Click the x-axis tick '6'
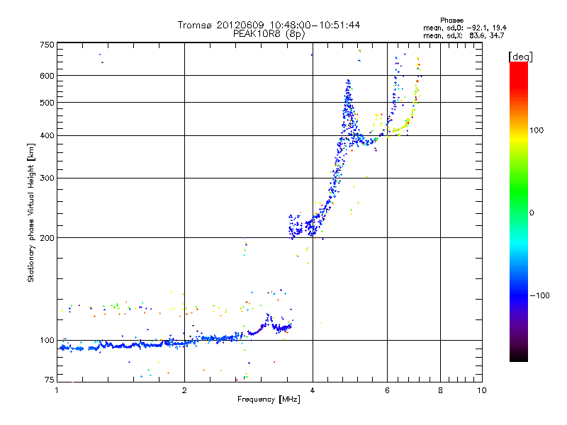 (x=387, y=390)
